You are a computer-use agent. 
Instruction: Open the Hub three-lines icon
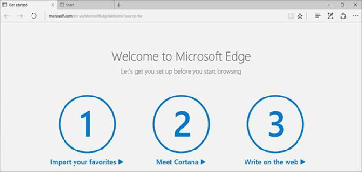pyautogui.click(x=318, y=16)
